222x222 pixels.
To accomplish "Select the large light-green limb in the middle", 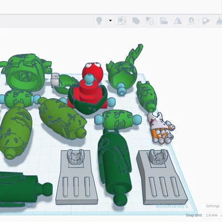I will click(62, 118).
